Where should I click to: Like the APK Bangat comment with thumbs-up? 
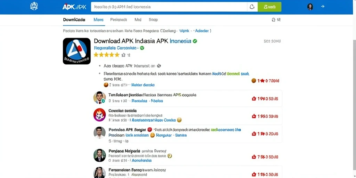tap(254, 134)
